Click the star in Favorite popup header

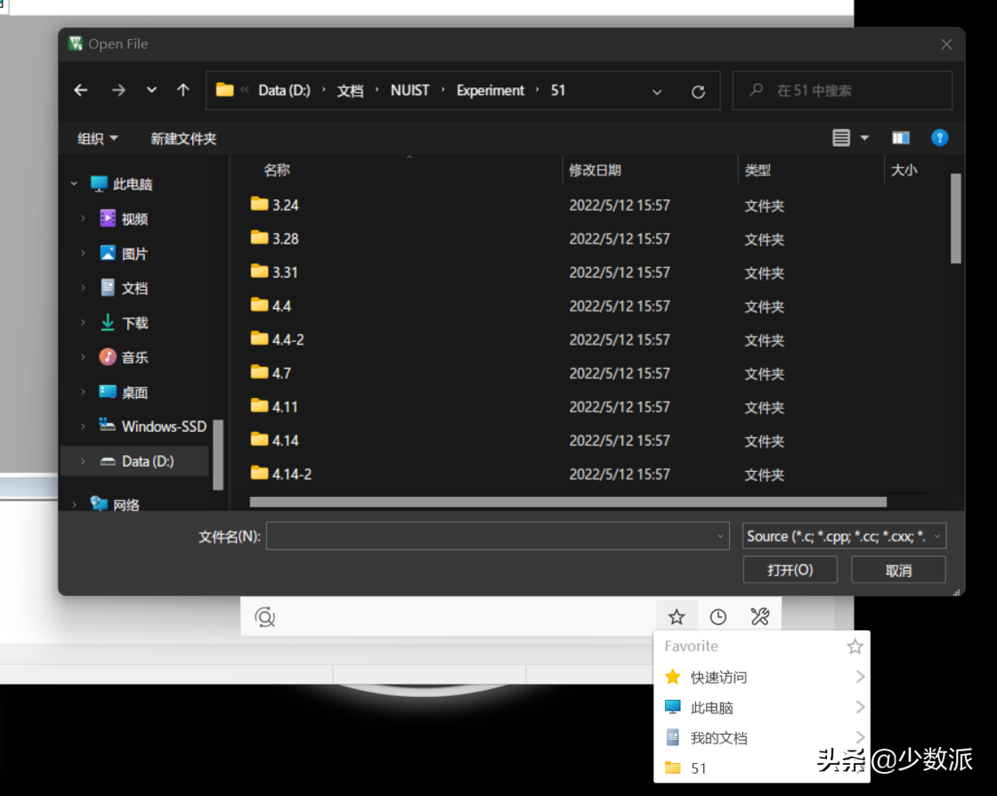(855, 646)
